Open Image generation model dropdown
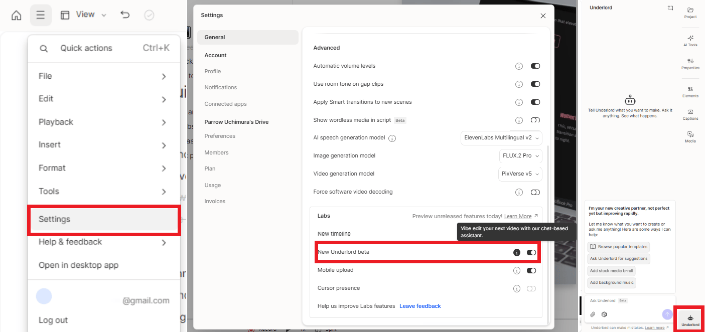Viewport: 705px width, 332px height. (x=520, y=156)
